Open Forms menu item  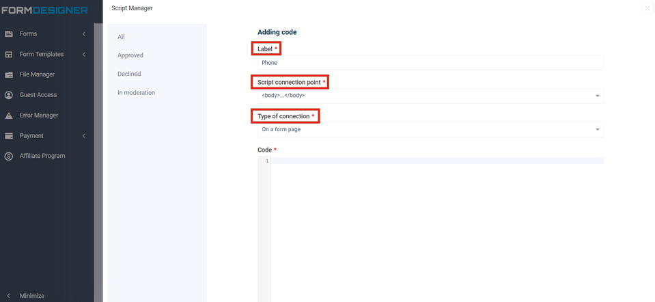(29, 34)
